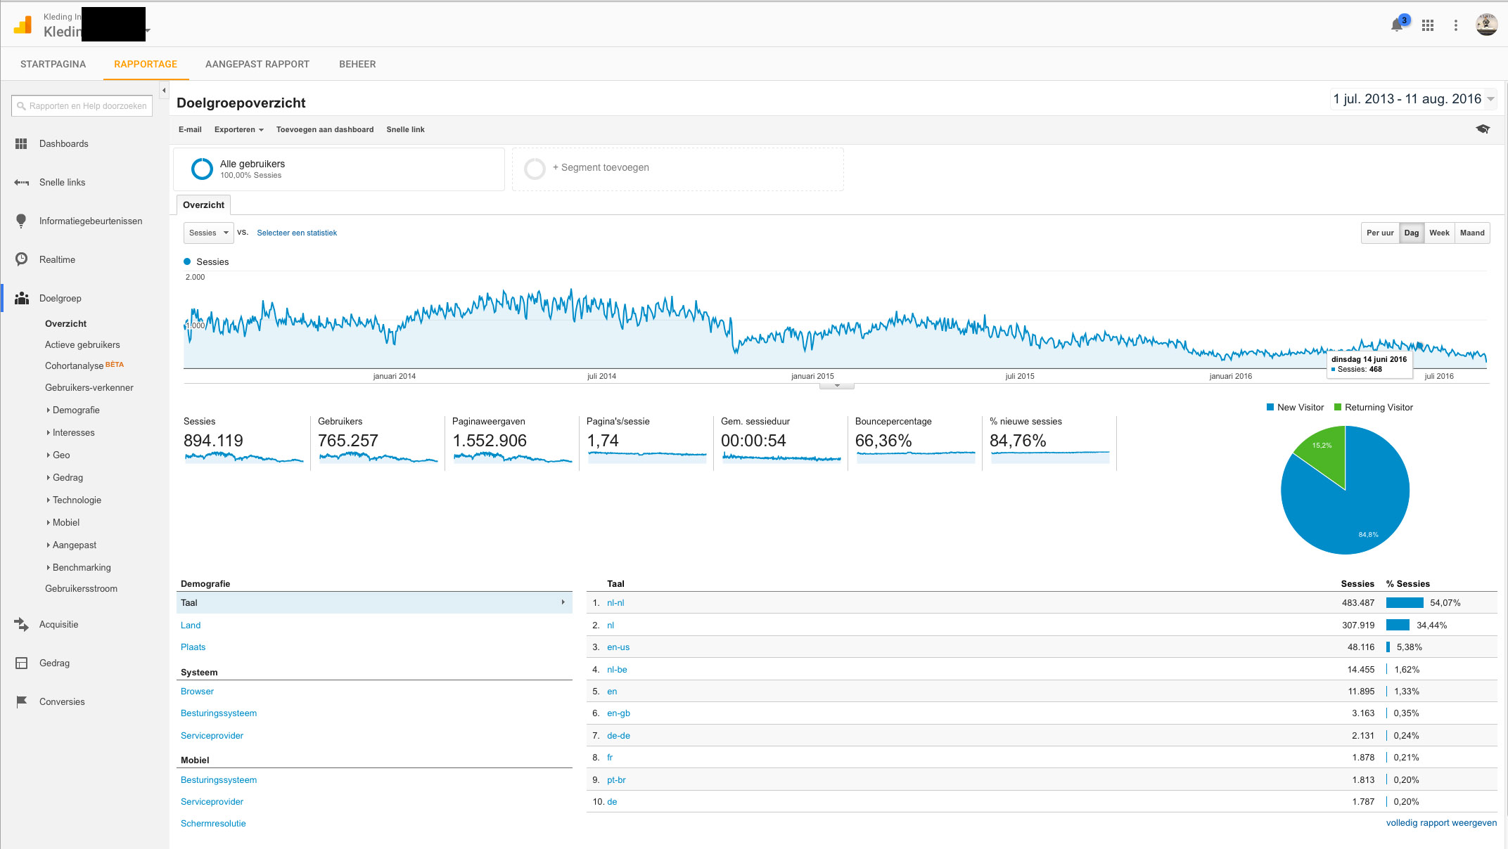
Task: Click the New Visitor legend swatch
Action: point(1270,407)
